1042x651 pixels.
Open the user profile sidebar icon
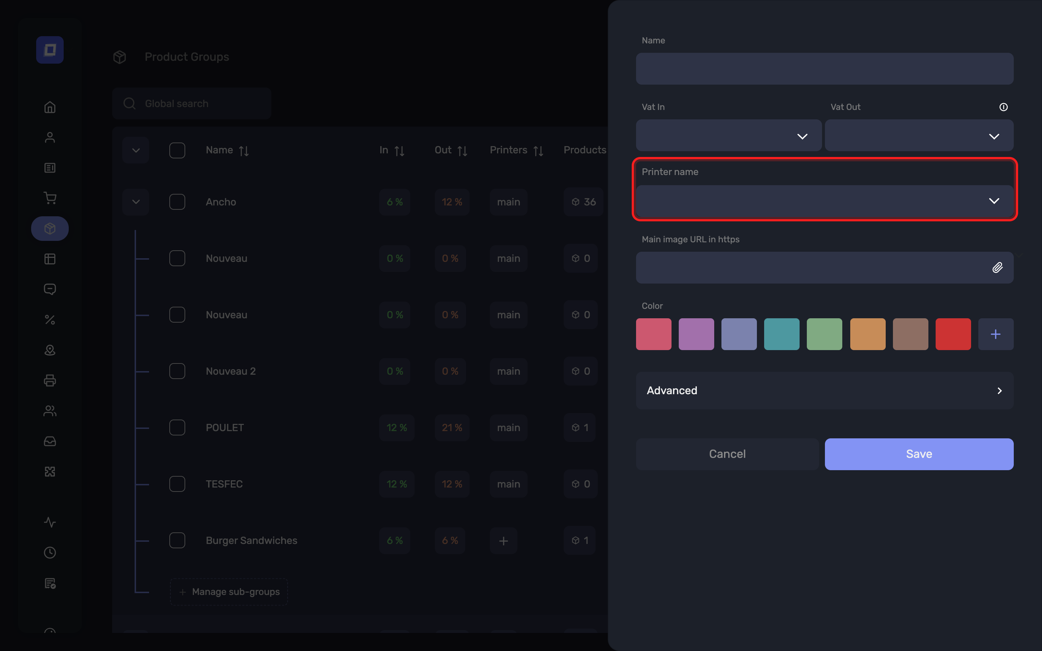coord(50,137)
